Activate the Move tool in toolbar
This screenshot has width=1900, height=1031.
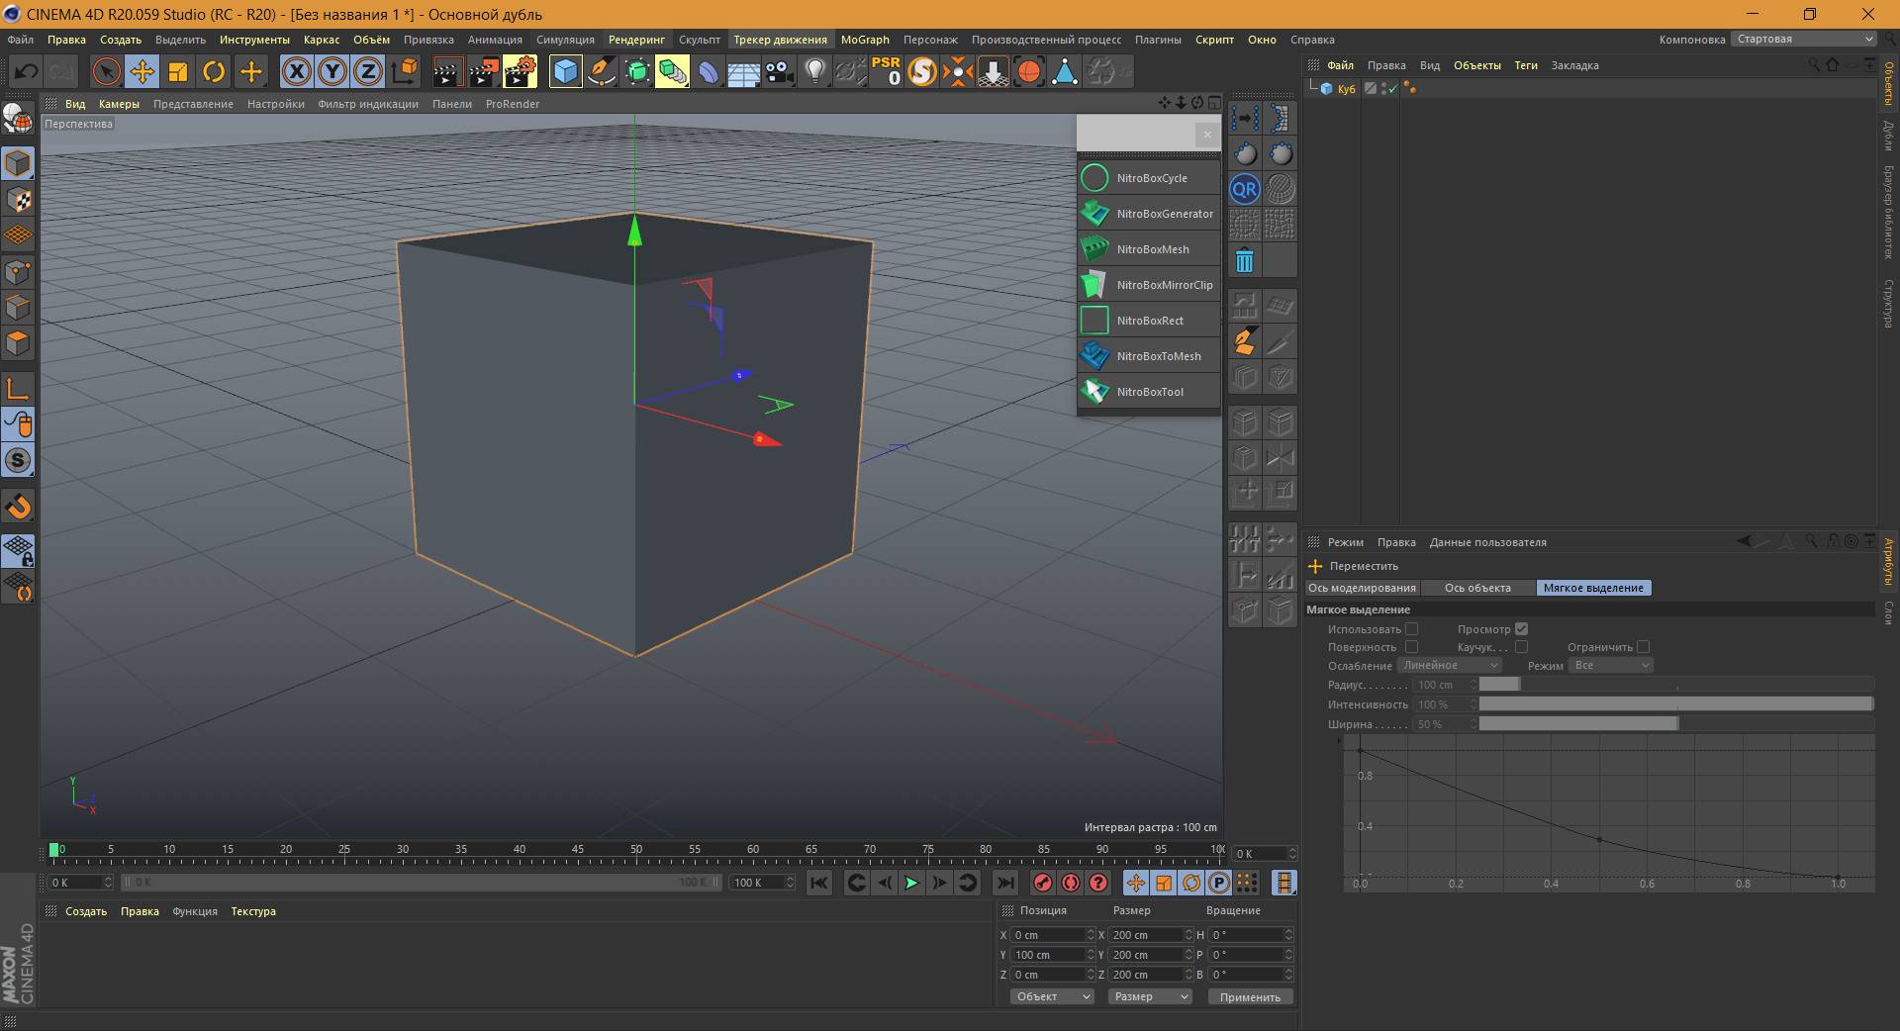click(x=142, y=71)
